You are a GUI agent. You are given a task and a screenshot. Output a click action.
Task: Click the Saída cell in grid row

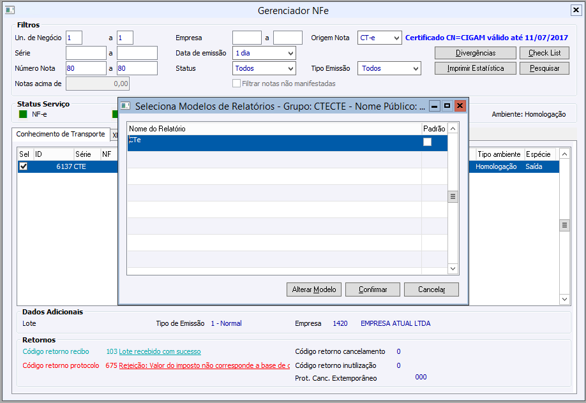click(x=534, y=166)
